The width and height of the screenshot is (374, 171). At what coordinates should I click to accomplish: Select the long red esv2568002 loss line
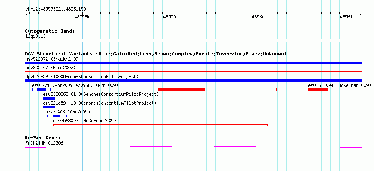(161, 125)
